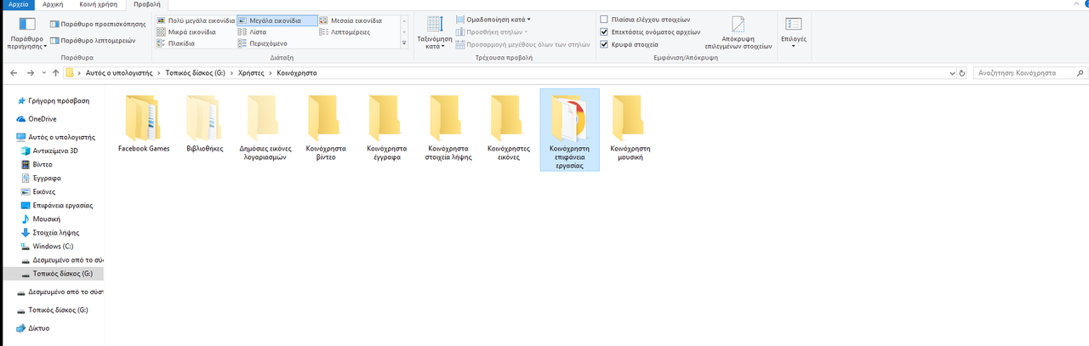Click Αυτός ο υπολογιστής in address path
Screen dimensions: 1089x346
click(x=118, y=73)
